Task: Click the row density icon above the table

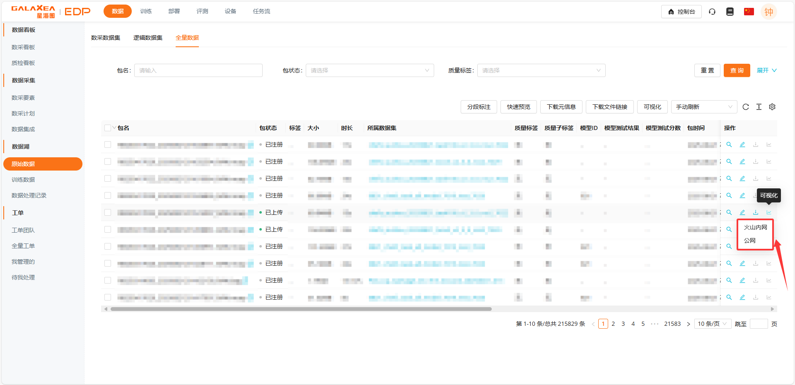Action: coord(759,107)
